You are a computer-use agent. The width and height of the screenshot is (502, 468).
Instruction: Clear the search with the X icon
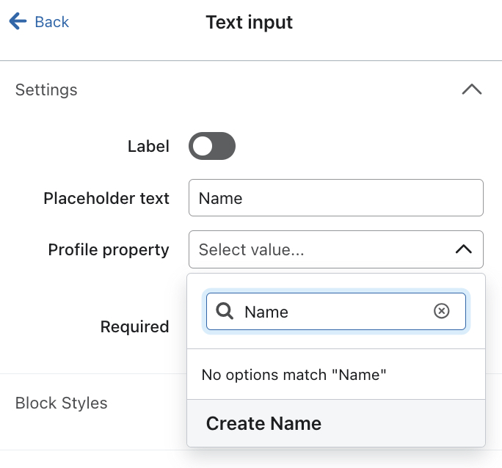pyautogui.click(x=441, y=312)
